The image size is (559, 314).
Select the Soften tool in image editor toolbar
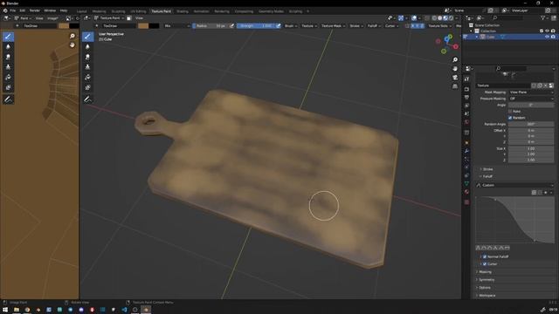click(x=8, y=46)
